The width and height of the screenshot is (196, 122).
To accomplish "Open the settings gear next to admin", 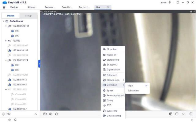I will (x=170, y=2).
